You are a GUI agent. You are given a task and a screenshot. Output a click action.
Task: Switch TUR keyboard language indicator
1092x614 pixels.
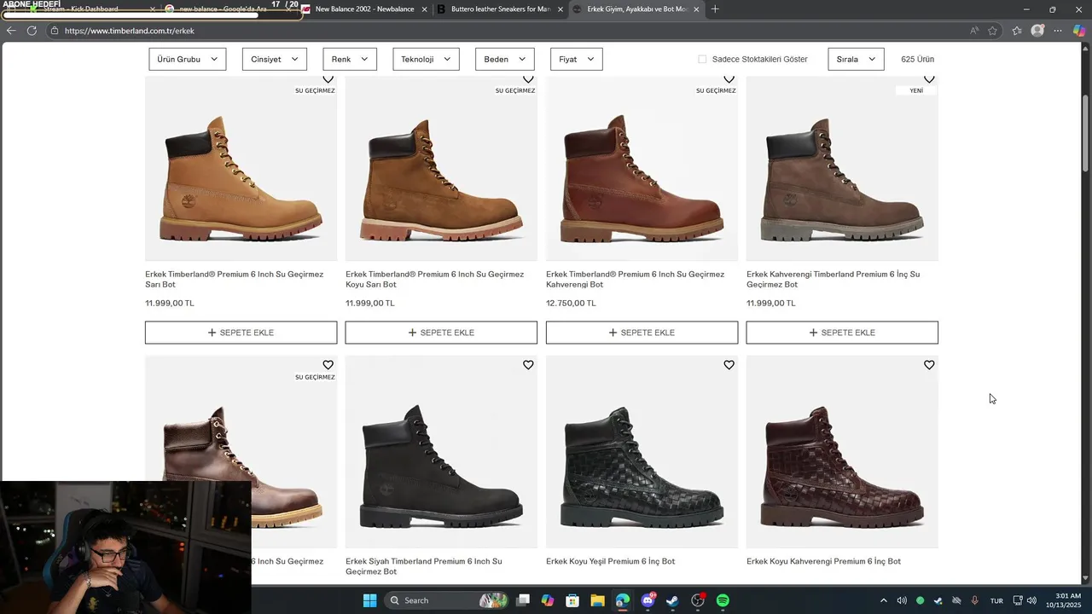point(996,600)
